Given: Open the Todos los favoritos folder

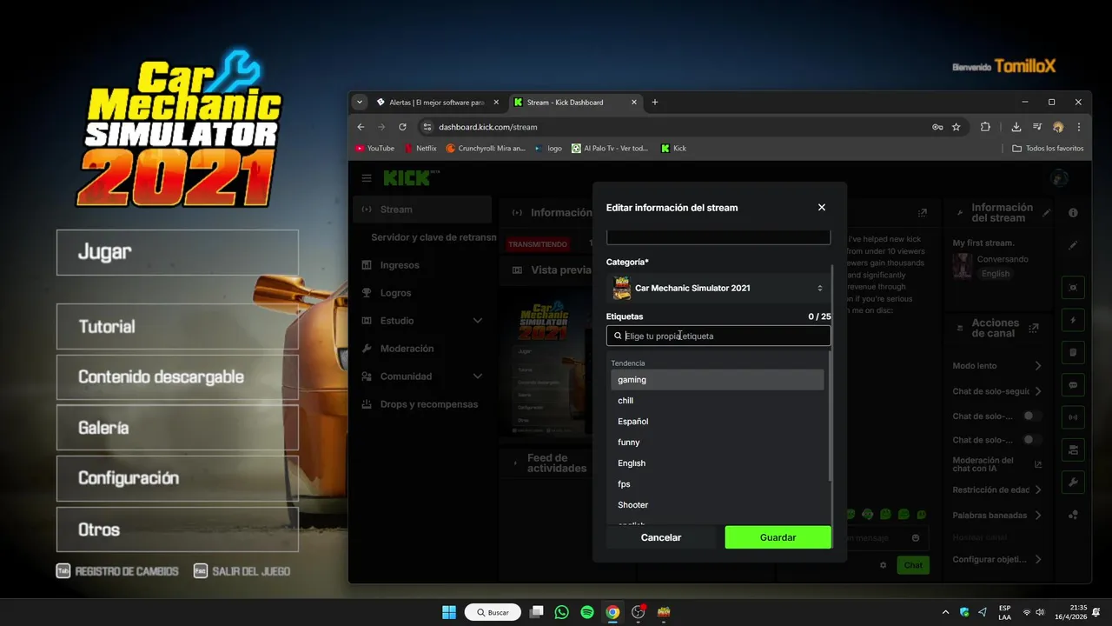Looking at the screenshot, I should [x=1048, y=149].
